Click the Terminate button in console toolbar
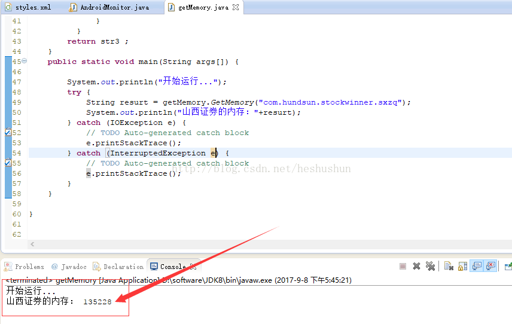 click(x=403, y=267)
